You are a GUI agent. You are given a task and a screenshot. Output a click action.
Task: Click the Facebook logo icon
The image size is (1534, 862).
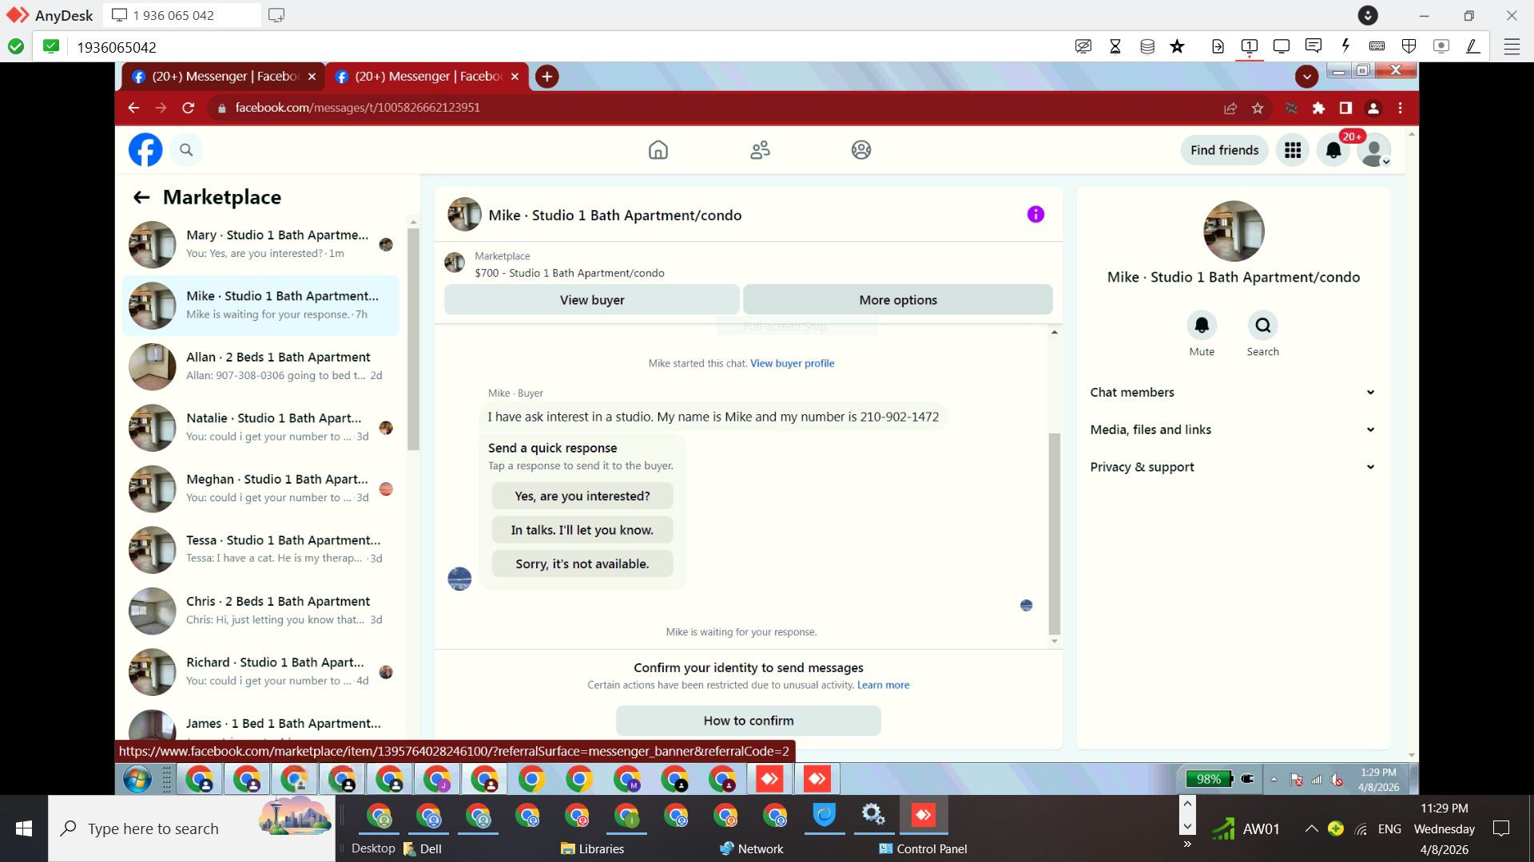point(145,150)
